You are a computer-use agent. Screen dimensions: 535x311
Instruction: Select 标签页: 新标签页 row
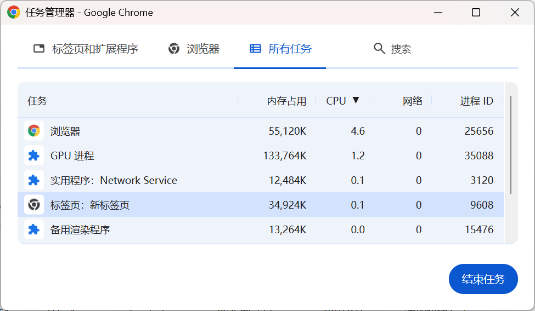pyautogui.click(x=261, y=205)
